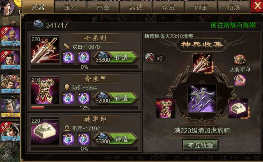The image size is (263, 162).
Task: Click the forging hammer x0 counter icon
Action: click(150, 58)
